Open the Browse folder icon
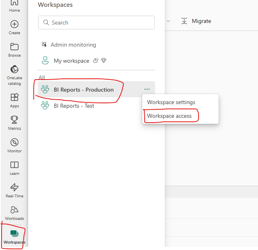Screen dimensions: 258x250 (14, 47)
